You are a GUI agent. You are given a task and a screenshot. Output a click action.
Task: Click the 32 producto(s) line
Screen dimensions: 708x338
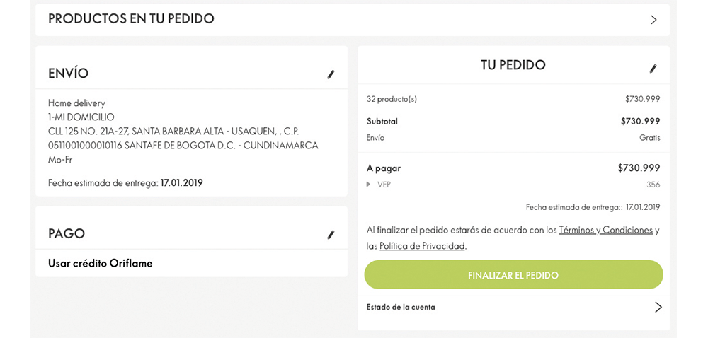(x=392, y=99)
